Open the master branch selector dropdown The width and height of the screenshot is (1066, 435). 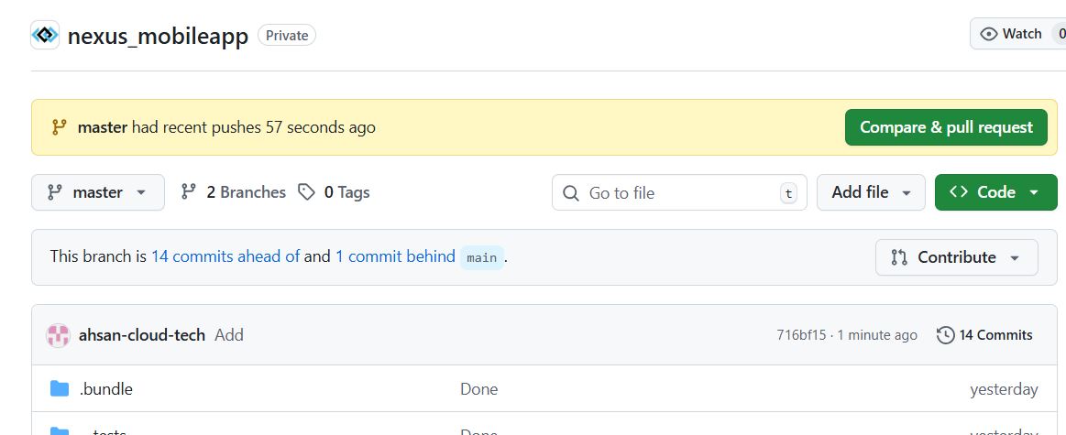97,192
